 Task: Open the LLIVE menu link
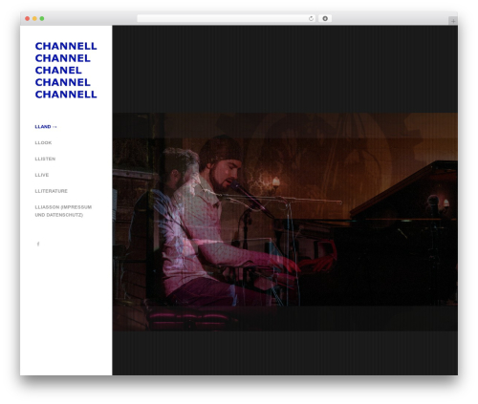[42, 175]
